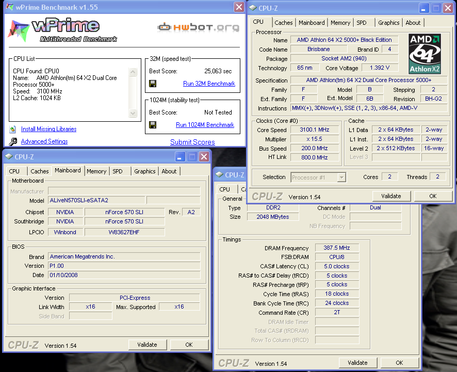Image resolution: width=457 pixels, height=372 pixels.
Task: Click the memory Size value 2048 MBytes
Action: coord(273,217)
